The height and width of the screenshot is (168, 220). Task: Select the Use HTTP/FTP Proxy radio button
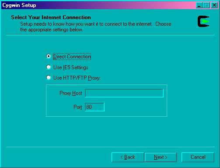[x=49, y=77]
